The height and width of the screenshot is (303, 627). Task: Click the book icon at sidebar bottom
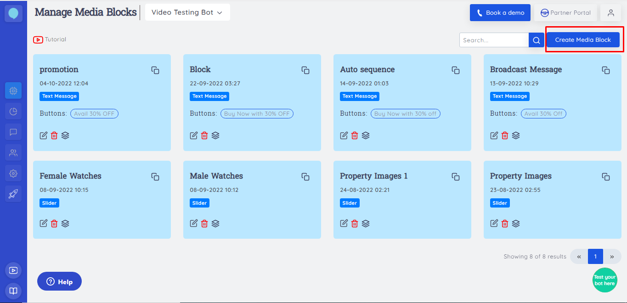pyautogui.click(x=13, y=291)
